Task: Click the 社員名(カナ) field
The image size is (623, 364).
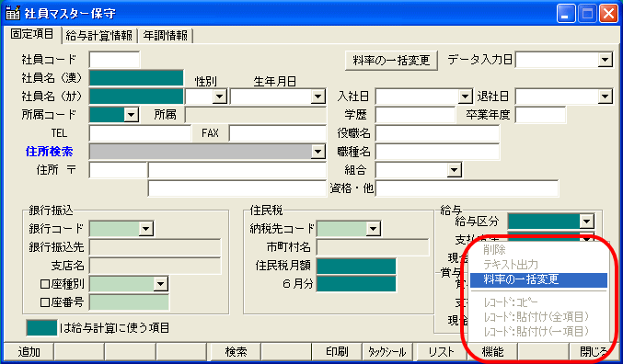Action: pyautogui.click(x=136, y=97)
